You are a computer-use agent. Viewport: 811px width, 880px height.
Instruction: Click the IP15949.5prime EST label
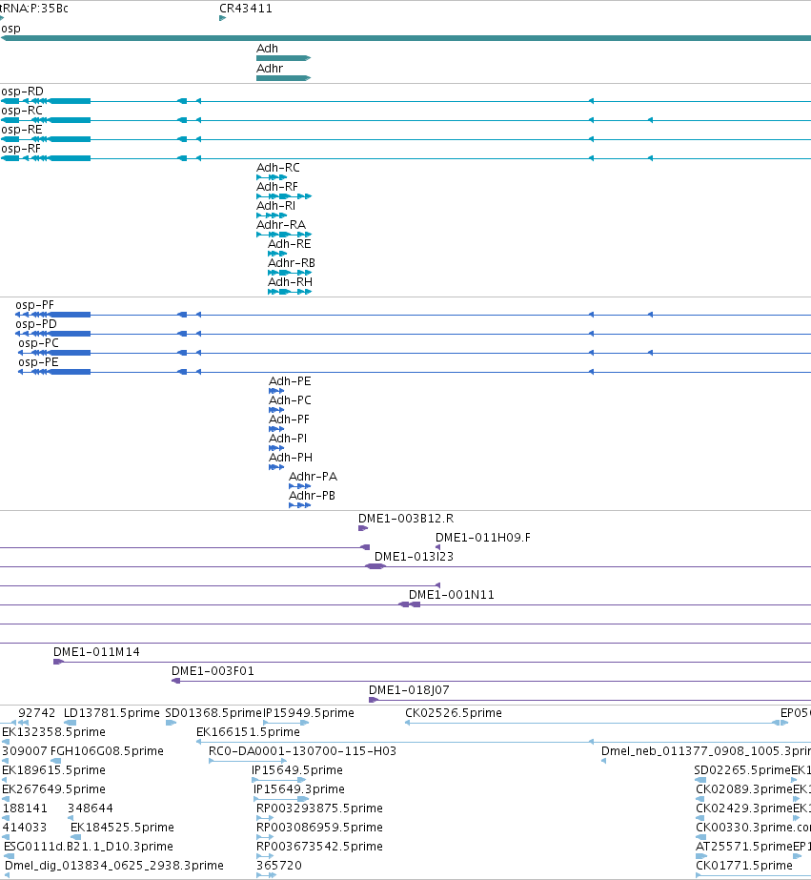pyautogui.click(x=309, y=713)
